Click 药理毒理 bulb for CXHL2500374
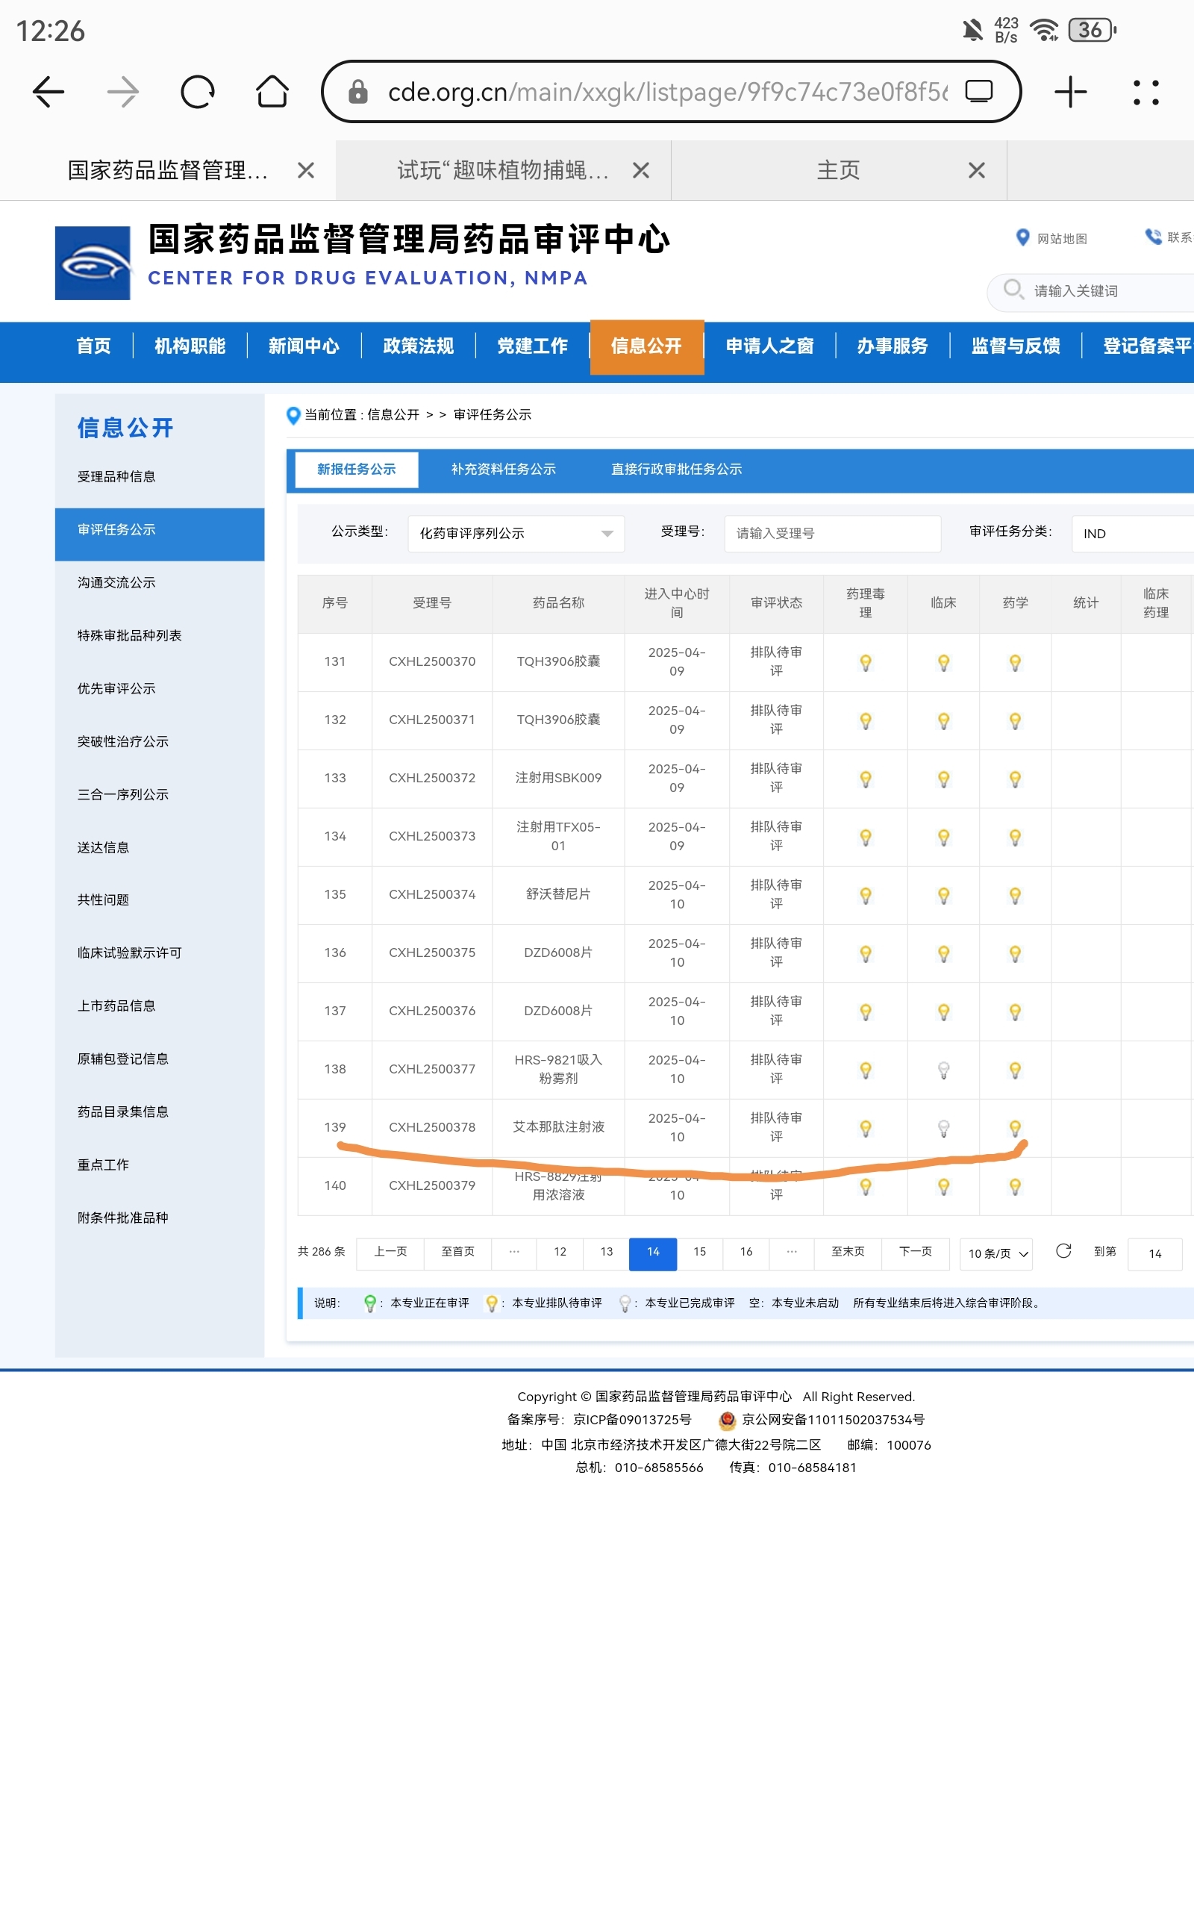Screen dimensions: 1194x1911 [x=866, y=896]
